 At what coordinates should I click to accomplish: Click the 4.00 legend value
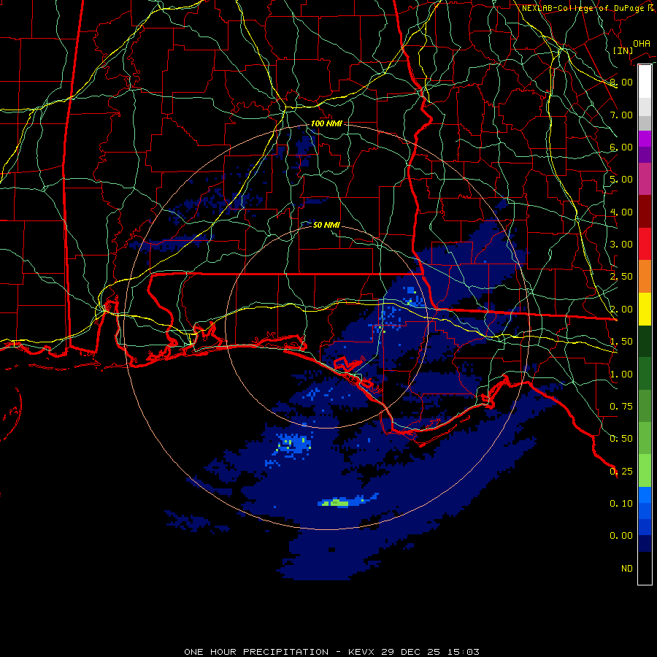621,212
